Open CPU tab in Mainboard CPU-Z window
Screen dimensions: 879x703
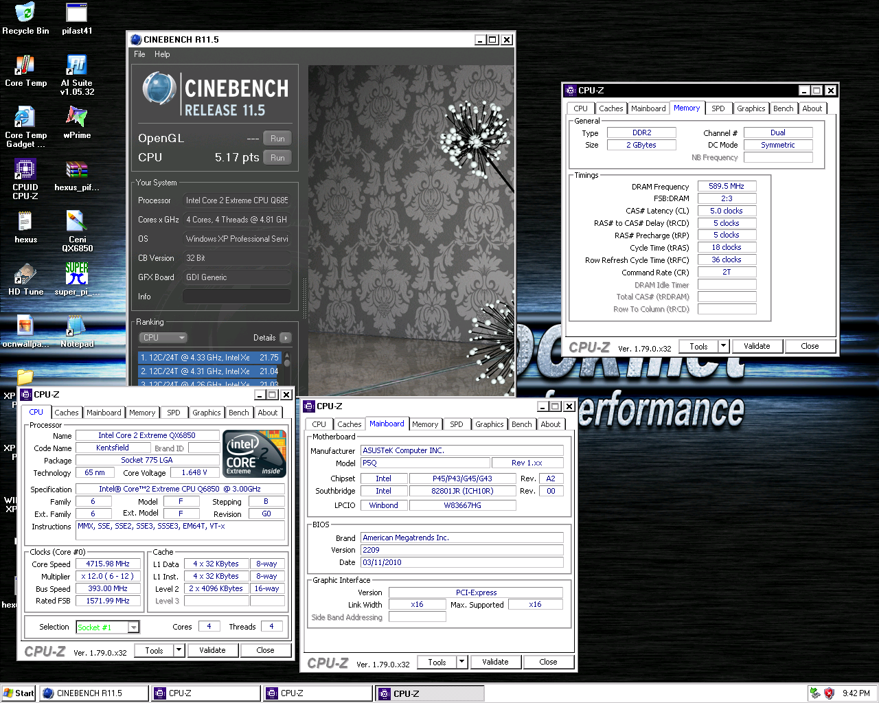[x=319, y=424]
